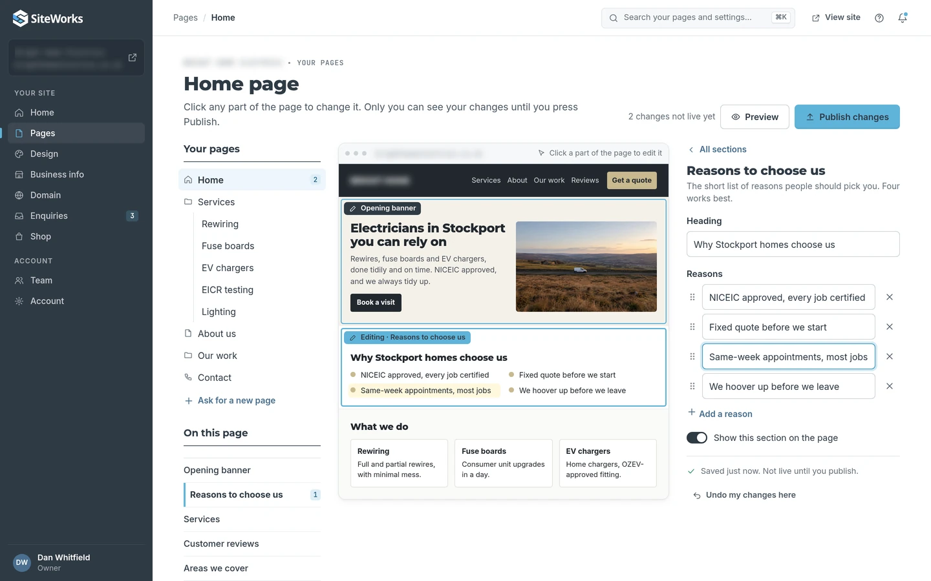Click the 'Opening banner' edit tag in preview
The height and width of the screenshot is (581, 931).
(x=383, y=209)
